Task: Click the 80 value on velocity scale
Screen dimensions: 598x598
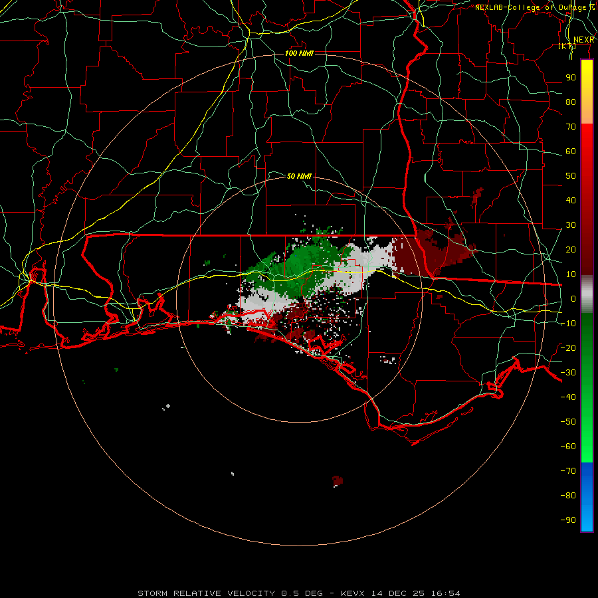Action: 571,102
